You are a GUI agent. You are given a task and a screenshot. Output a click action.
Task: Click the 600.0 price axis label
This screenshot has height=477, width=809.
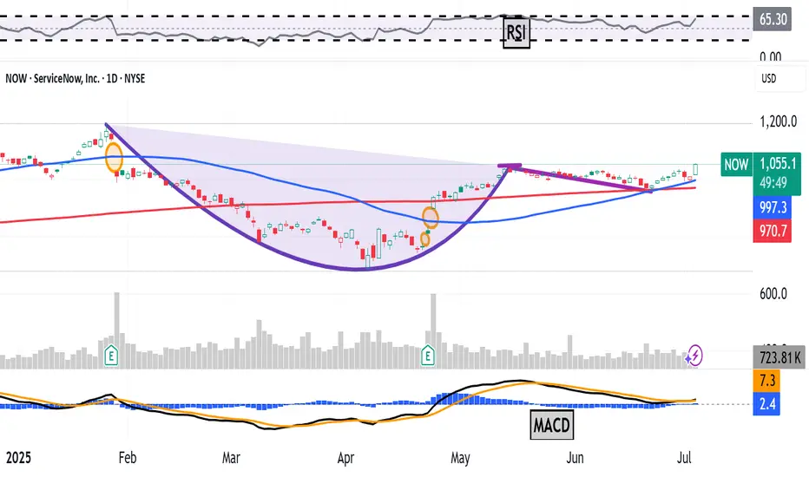(773, 294)
